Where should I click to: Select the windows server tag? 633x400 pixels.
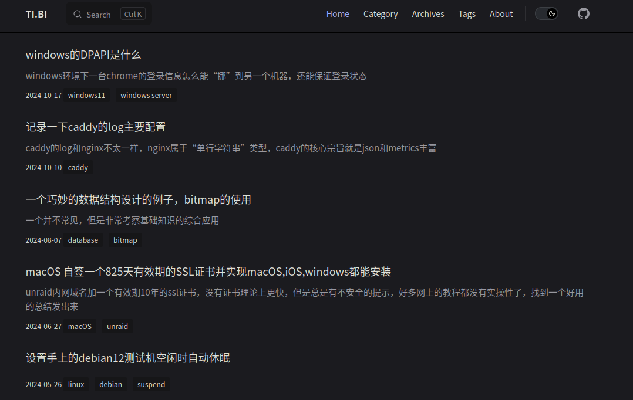(146, 95)
